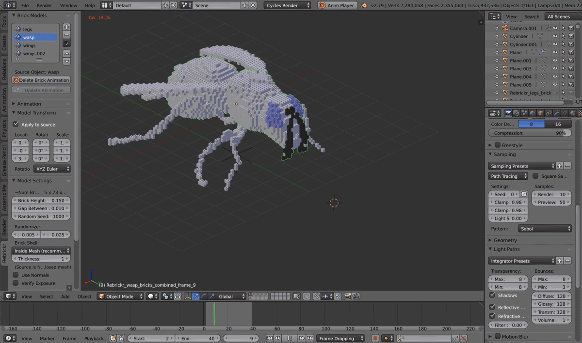
Task: Enable Verify Exposure checkbox
Action: click(16, 283)
